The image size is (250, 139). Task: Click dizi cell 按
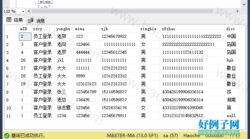(232, 92)
